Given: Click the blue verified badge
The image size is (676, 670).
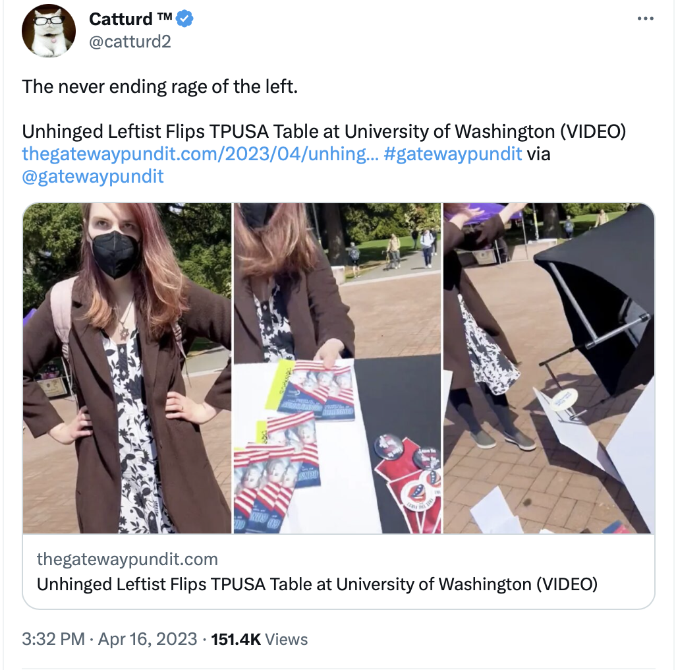Looking at the screenshot, I should coord(185,19).
